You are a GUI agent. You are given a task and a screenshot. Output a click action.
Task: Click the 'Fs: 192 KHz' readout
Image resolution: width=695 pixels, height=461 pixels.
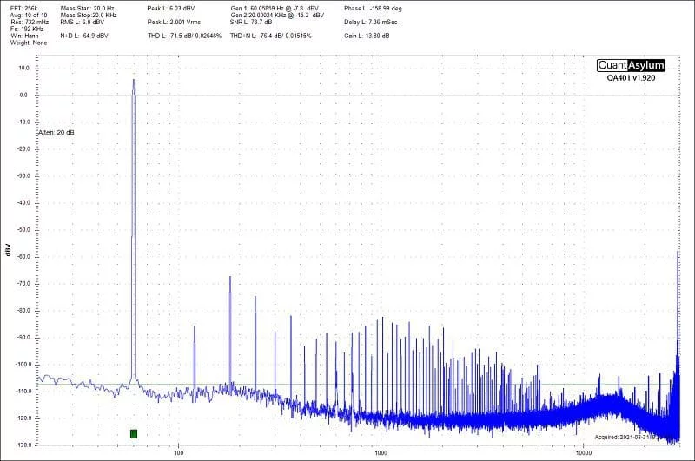[27, 29]
